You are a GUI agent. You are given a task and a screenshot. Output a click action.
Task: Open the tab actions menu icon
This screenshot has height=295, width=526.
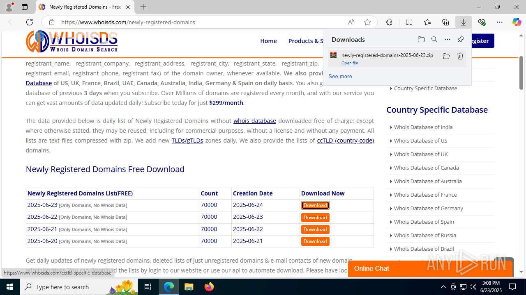(x=25, y=7)
